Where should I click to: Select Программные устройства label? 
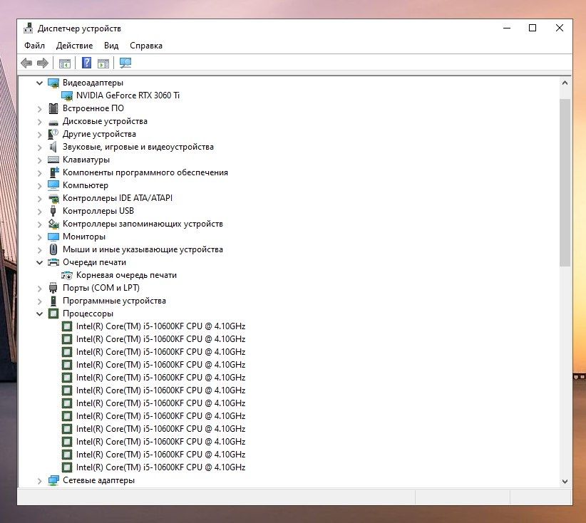(114, 301)
